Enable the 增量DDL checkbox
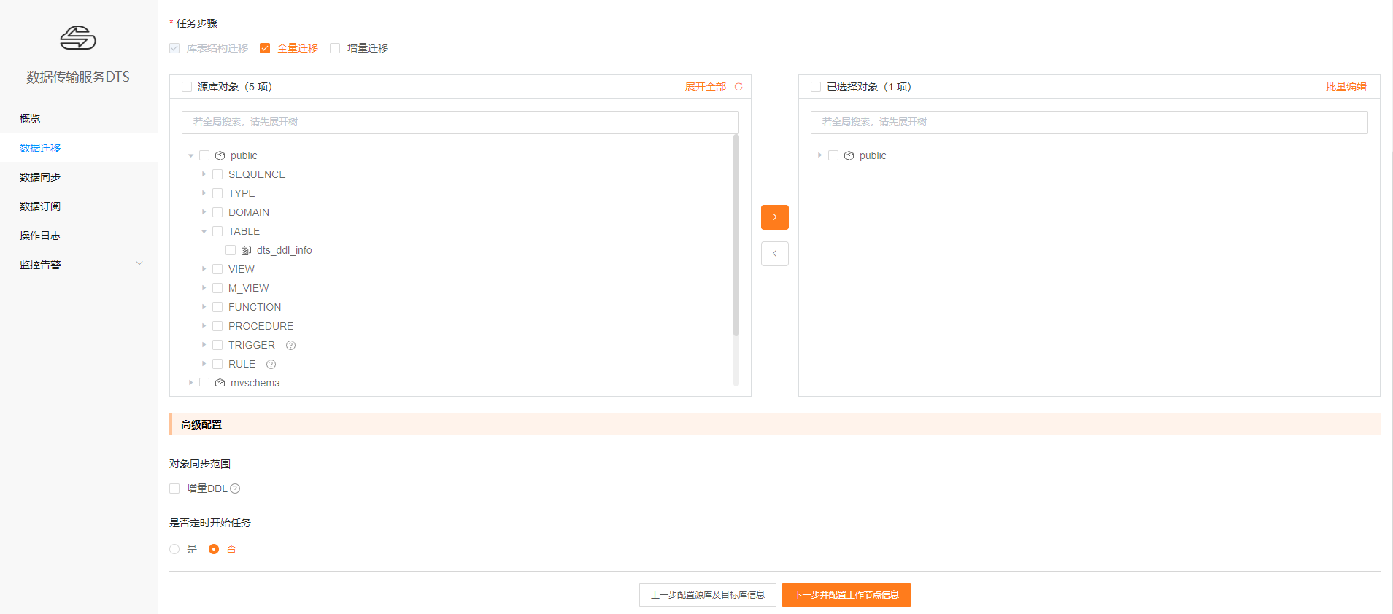 tap(174, 489)
